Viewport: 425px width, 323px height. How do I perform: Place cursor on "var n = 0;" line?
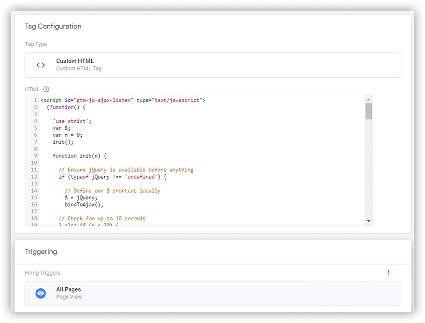tap(68, 135)
